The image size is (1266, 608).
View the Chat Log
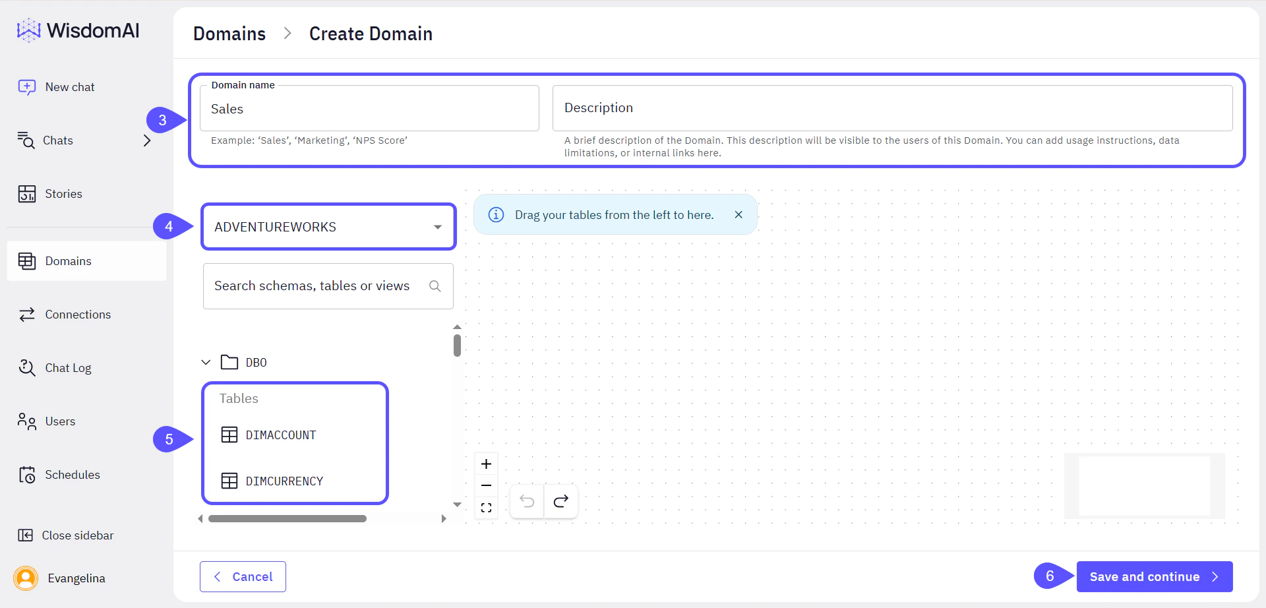pos(68,367)
